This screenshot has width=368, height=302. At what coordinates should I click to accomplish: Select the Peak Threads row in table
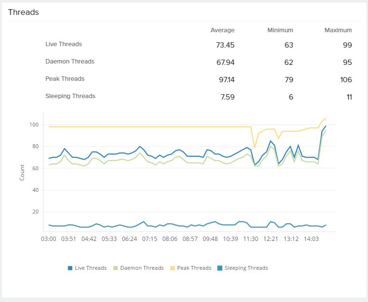64,79
